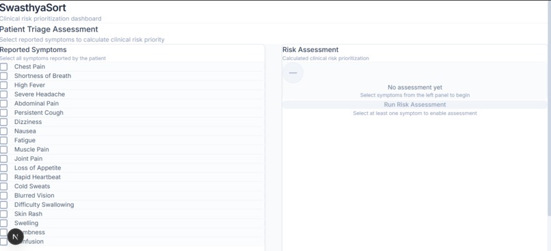Select the Muscle Pain checkbox
Viewport: 551px width, 251px height.
click(x=3, y=149)
